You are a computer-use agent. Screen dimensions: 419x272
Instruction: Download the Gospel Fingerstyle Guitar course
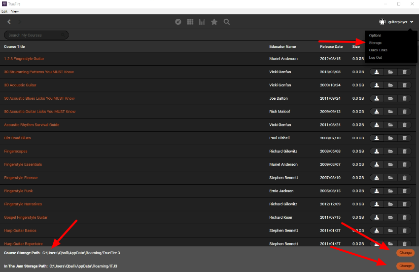377,217
